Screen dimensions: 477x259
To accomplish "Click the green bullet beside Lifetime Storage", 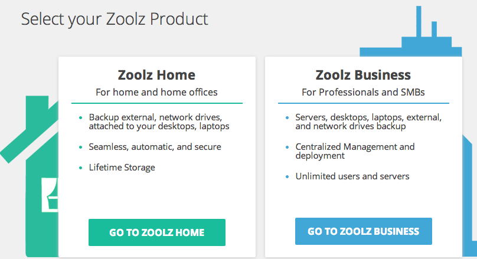I will [81, 168].
